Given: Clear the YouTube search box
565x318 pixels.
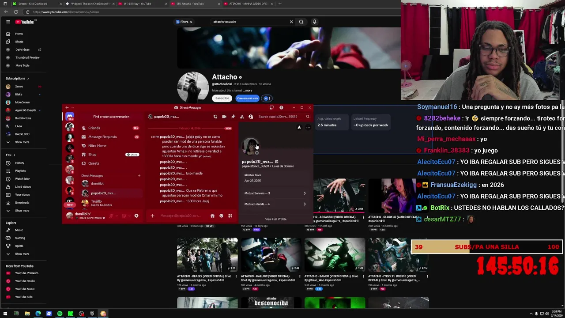Looking at the screenshot, I should [291, 22].
